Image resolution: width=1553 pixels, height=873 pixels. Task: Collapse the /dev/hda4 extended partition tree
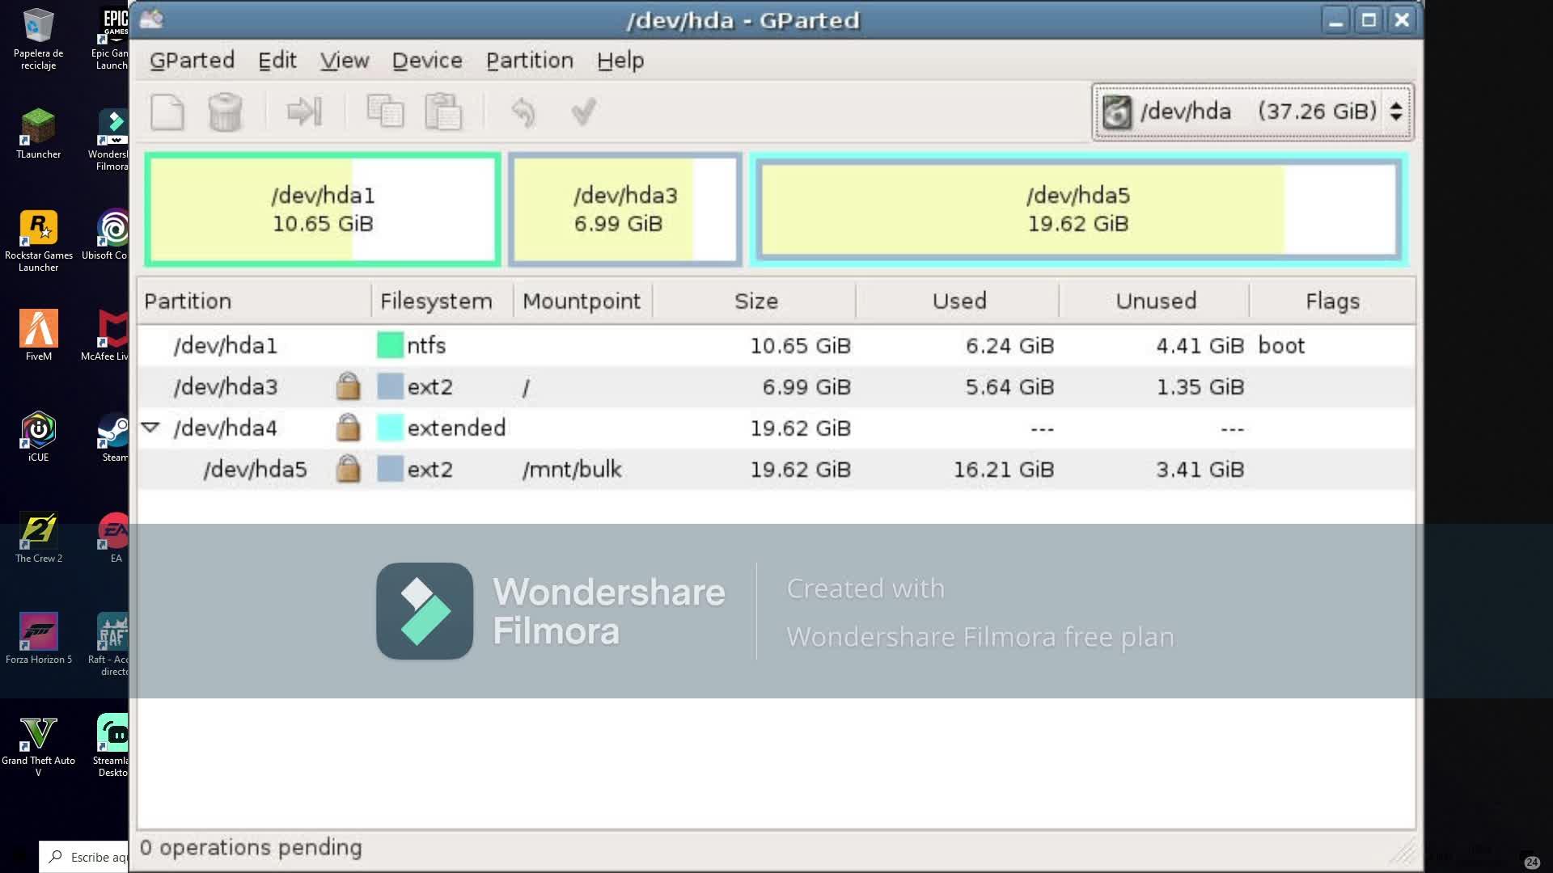[x=150, y=427]
